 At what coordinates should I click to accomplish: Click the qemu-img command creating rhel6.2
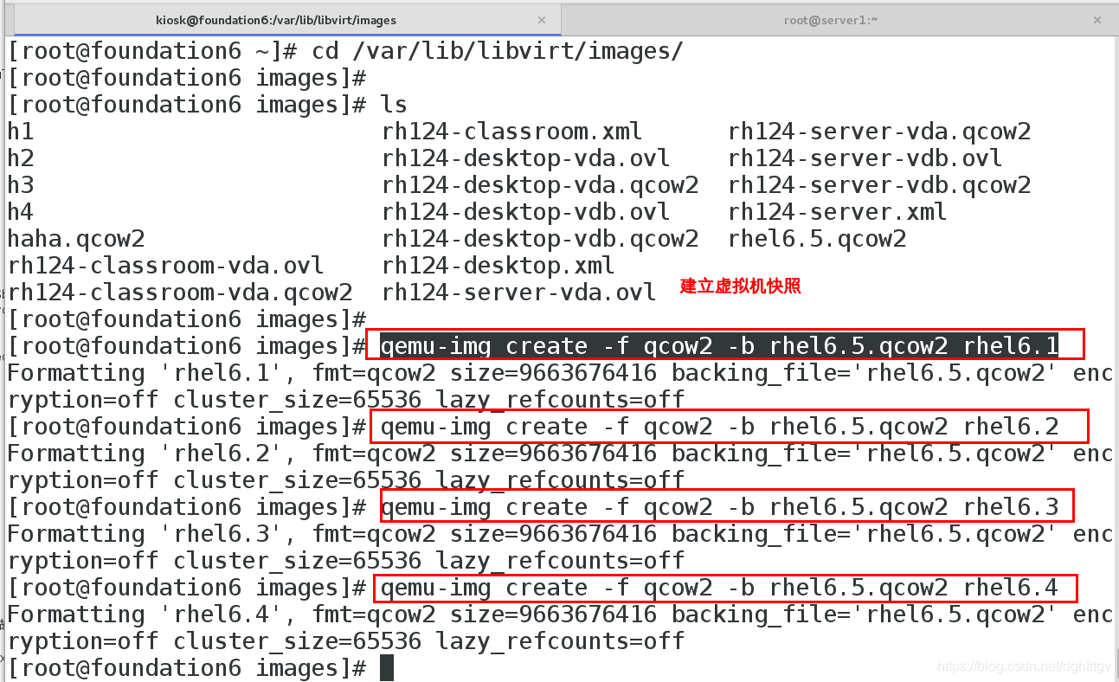[720, 428]
